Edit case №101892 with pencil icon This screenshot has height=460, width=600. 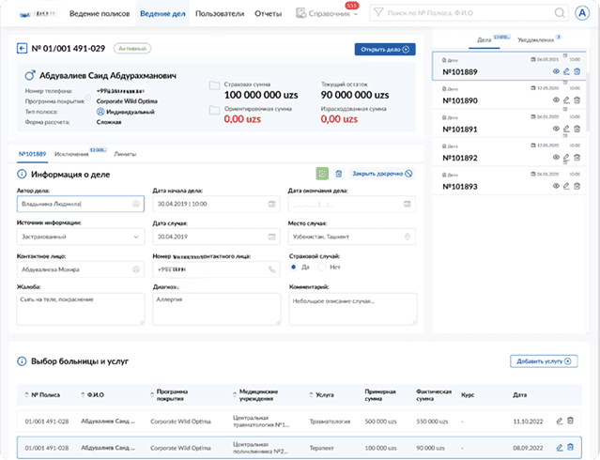(566, 158)
